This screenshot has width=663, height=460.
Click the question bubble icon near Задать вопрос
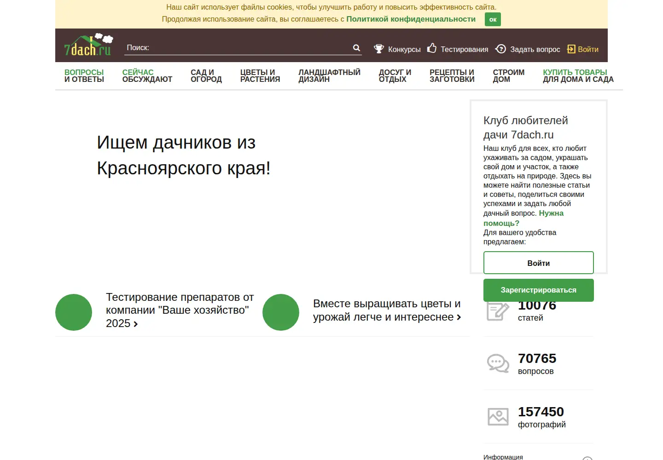tap(500, 49)
